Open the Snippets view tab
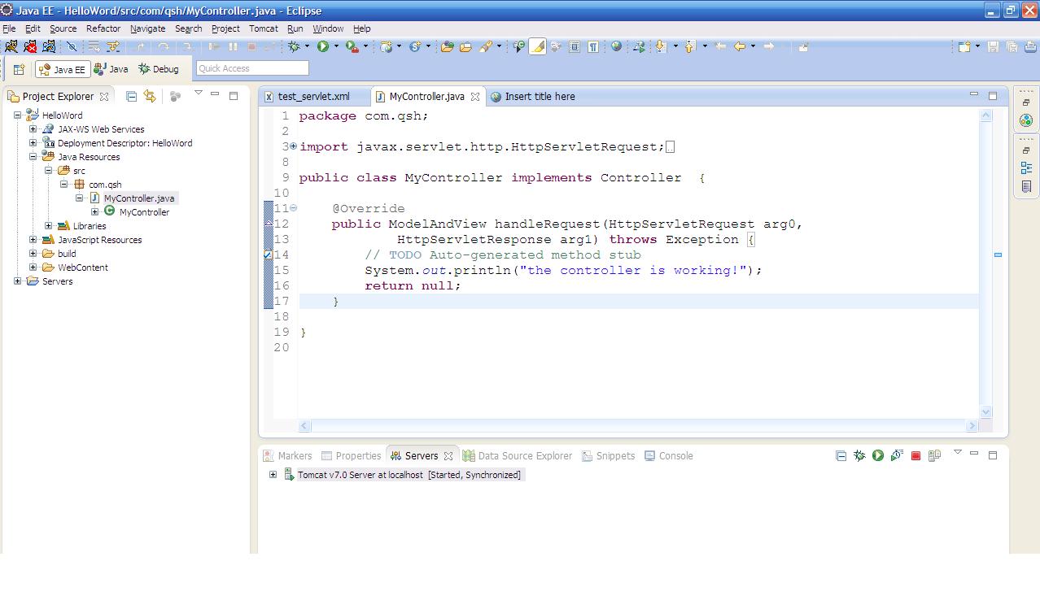Viewport: 1040px width, 596px height. pos(608,455)
